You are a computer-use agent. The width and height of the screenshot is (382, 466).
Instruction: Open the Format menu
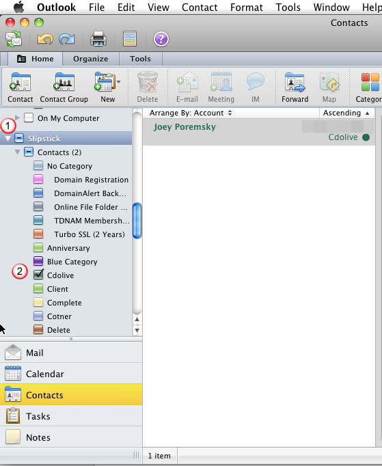point(247,7)
